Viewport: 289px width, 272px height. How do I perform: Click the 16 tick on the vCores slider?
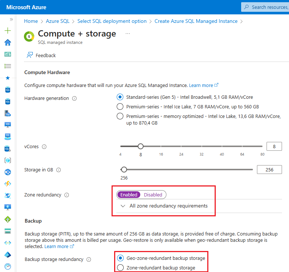tap(161, 146)
